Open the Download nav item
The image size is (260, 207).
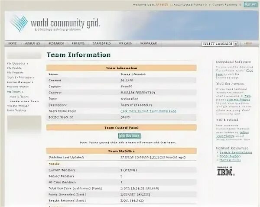(149, 44)
